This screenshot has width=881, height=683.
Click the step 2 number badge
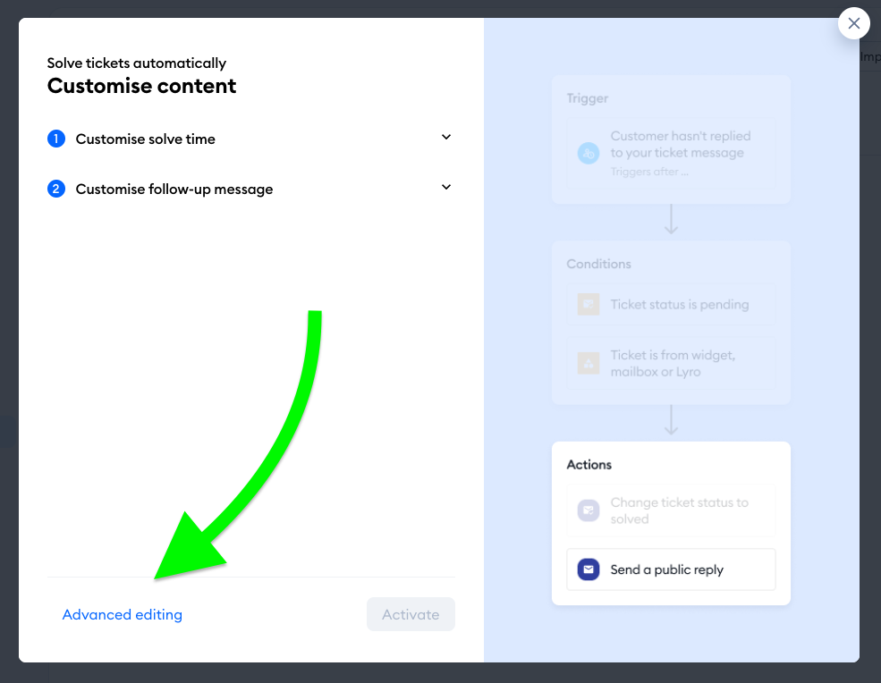tap(56, 189)
